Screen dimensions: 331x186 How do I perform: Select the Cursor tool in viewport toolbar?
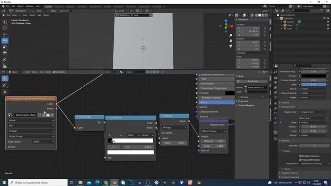(5, 28)
